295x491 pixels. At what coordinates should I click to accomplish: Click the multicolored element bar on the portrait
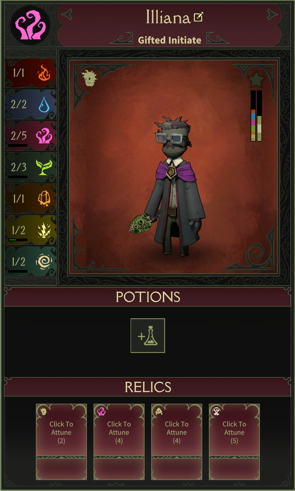253,116
